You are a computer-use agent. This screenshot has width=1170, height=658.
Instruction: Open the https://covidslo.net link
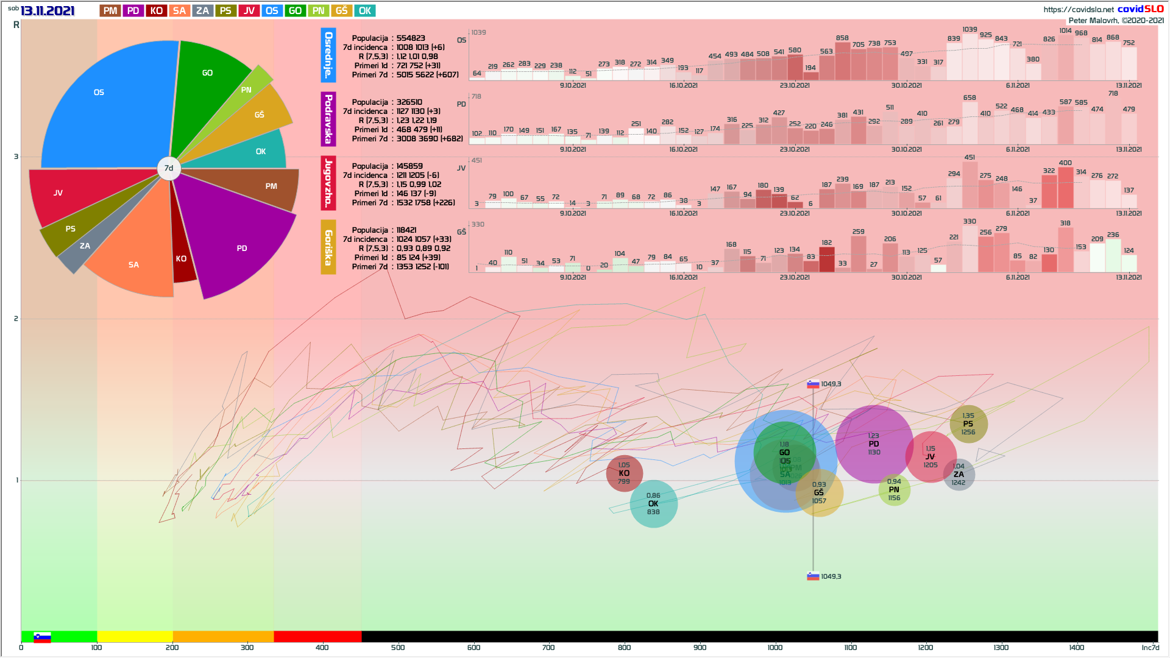click(x=1078, y=9)
